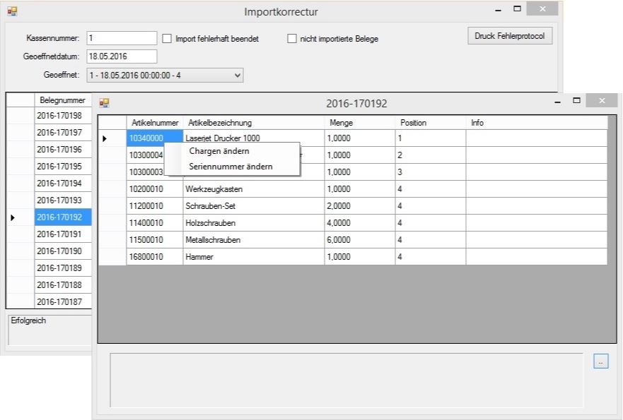Image resolution: width=623 pixels, height=420 pixels.
Task: Click the small ellipsis browse button
Action: coord(600,361)
